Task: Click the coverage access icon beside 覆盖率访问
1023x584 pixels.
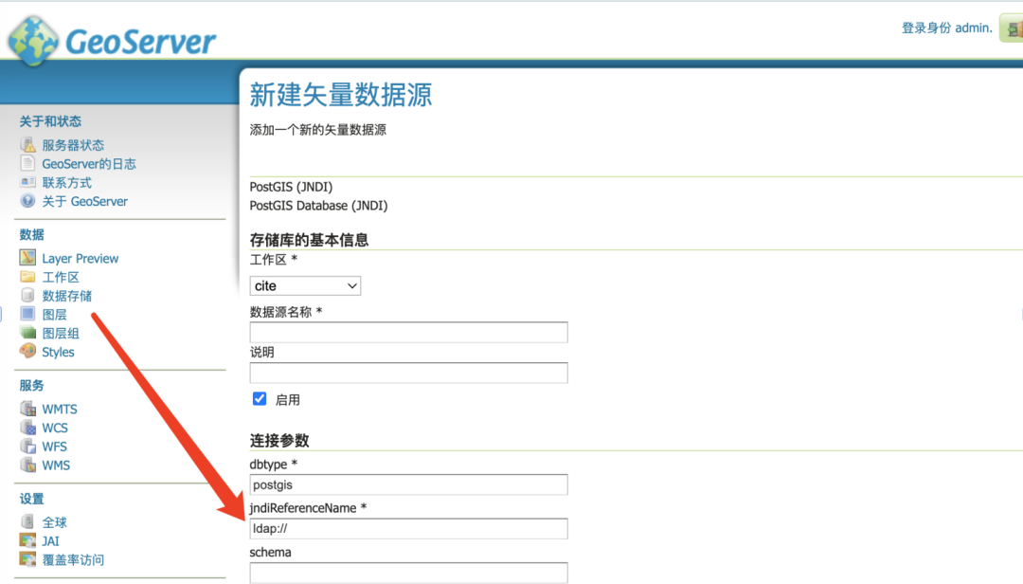Action: point(27,559)
